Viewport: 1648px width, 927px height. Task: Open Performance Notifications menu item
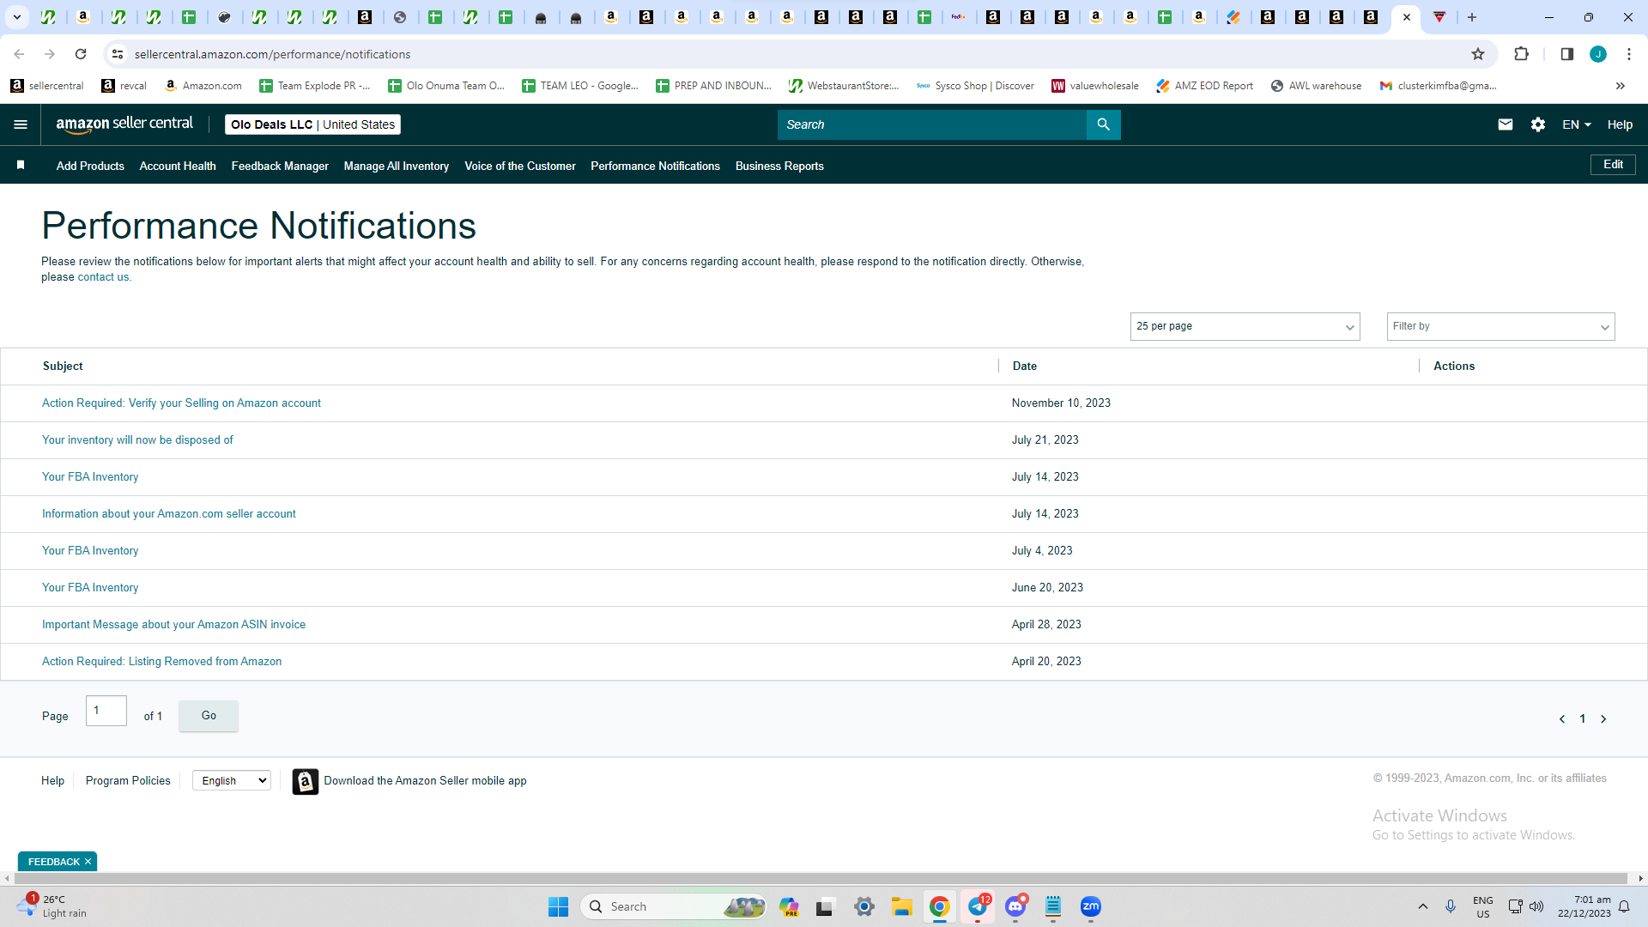pos(655,166)
